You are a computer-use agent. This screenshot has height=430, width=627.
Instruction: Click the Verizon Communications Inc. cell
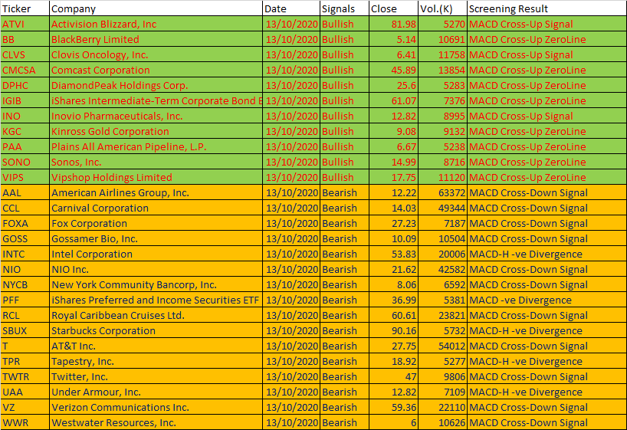(x=156, y=407)
